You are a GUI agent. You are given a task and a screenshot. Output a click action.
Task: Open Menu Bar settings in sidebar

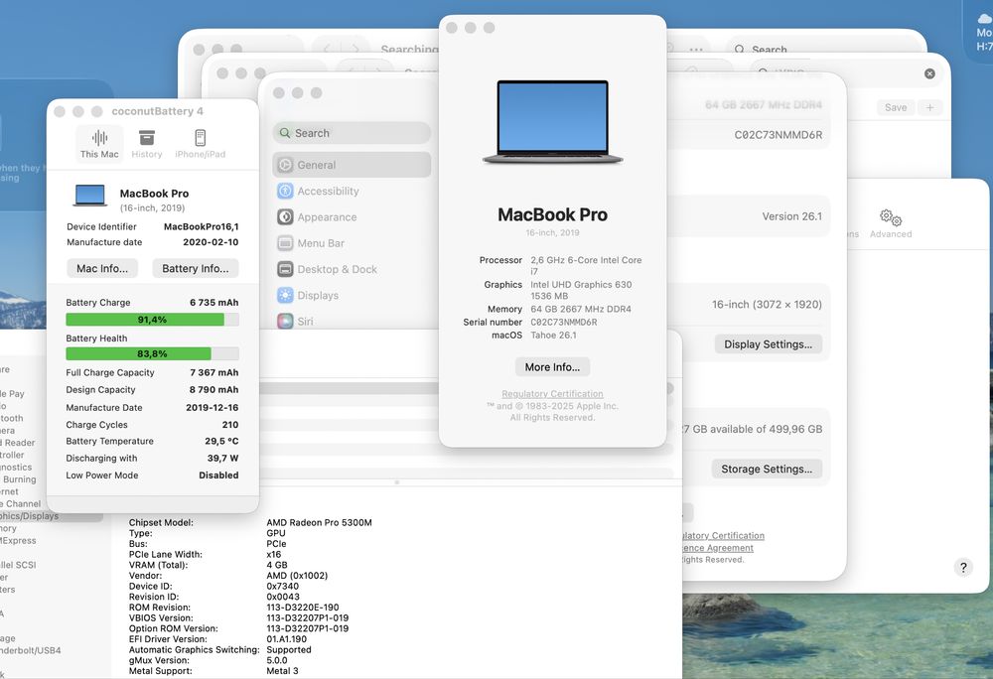point(353,243)
